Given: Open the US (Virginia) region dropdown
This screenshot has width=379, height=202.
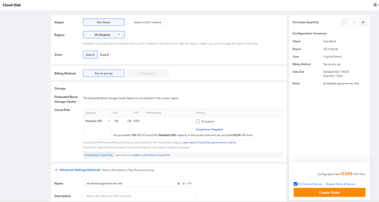Looking at the screenshot, I should (x=104, y=34).
